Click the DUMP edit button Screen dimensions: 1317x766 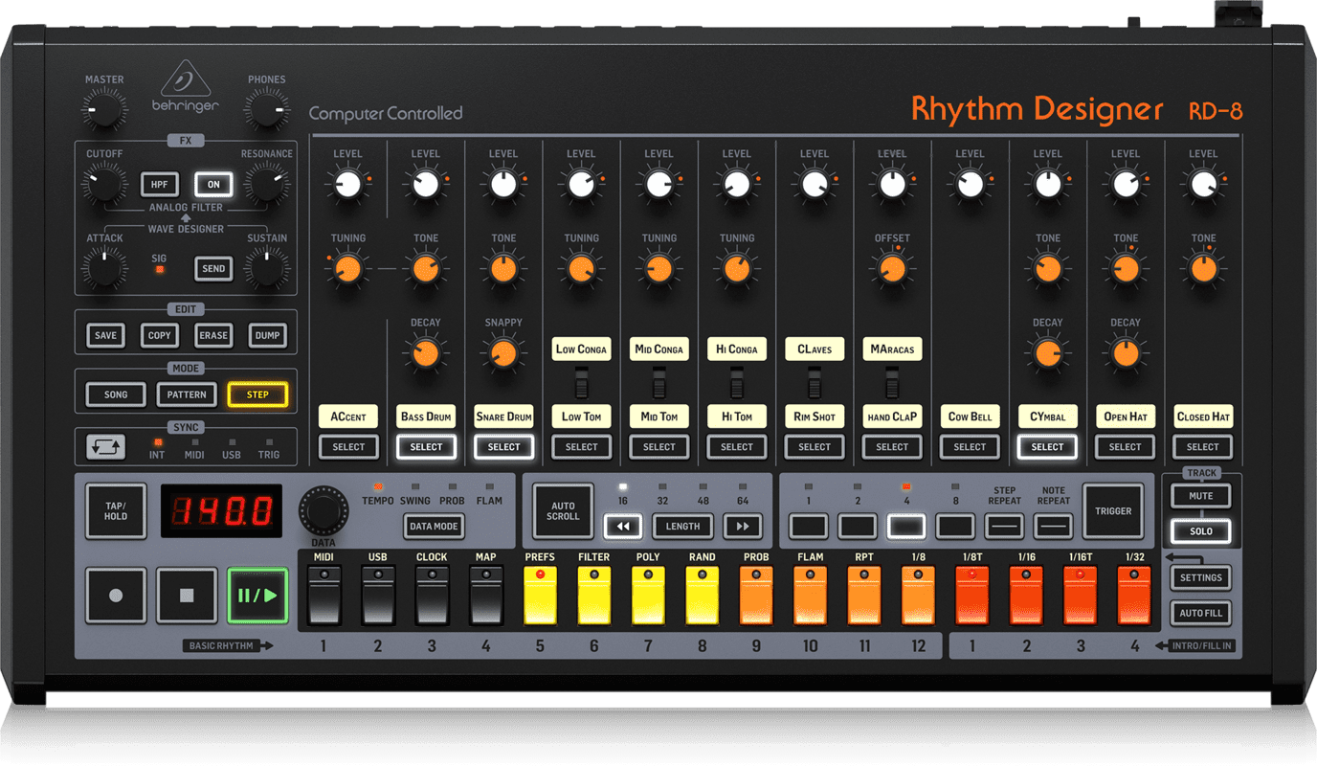point(267,336)
